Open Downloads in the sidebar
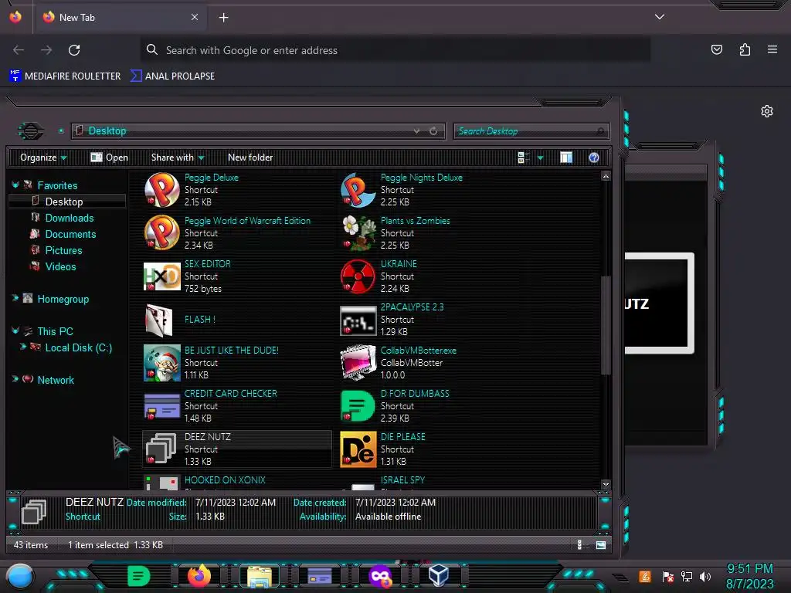The width and height of the screenshot is (791, 593). click(69, 218)
